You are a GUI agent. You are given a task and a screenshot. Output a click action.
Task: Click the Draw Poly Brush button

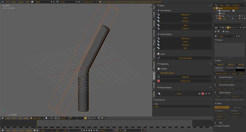[184, 58]
